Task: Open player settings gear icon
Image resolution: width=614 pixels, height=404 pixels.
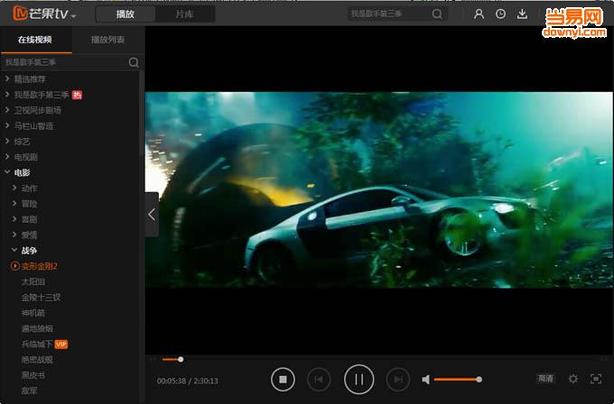Action: 572,379
